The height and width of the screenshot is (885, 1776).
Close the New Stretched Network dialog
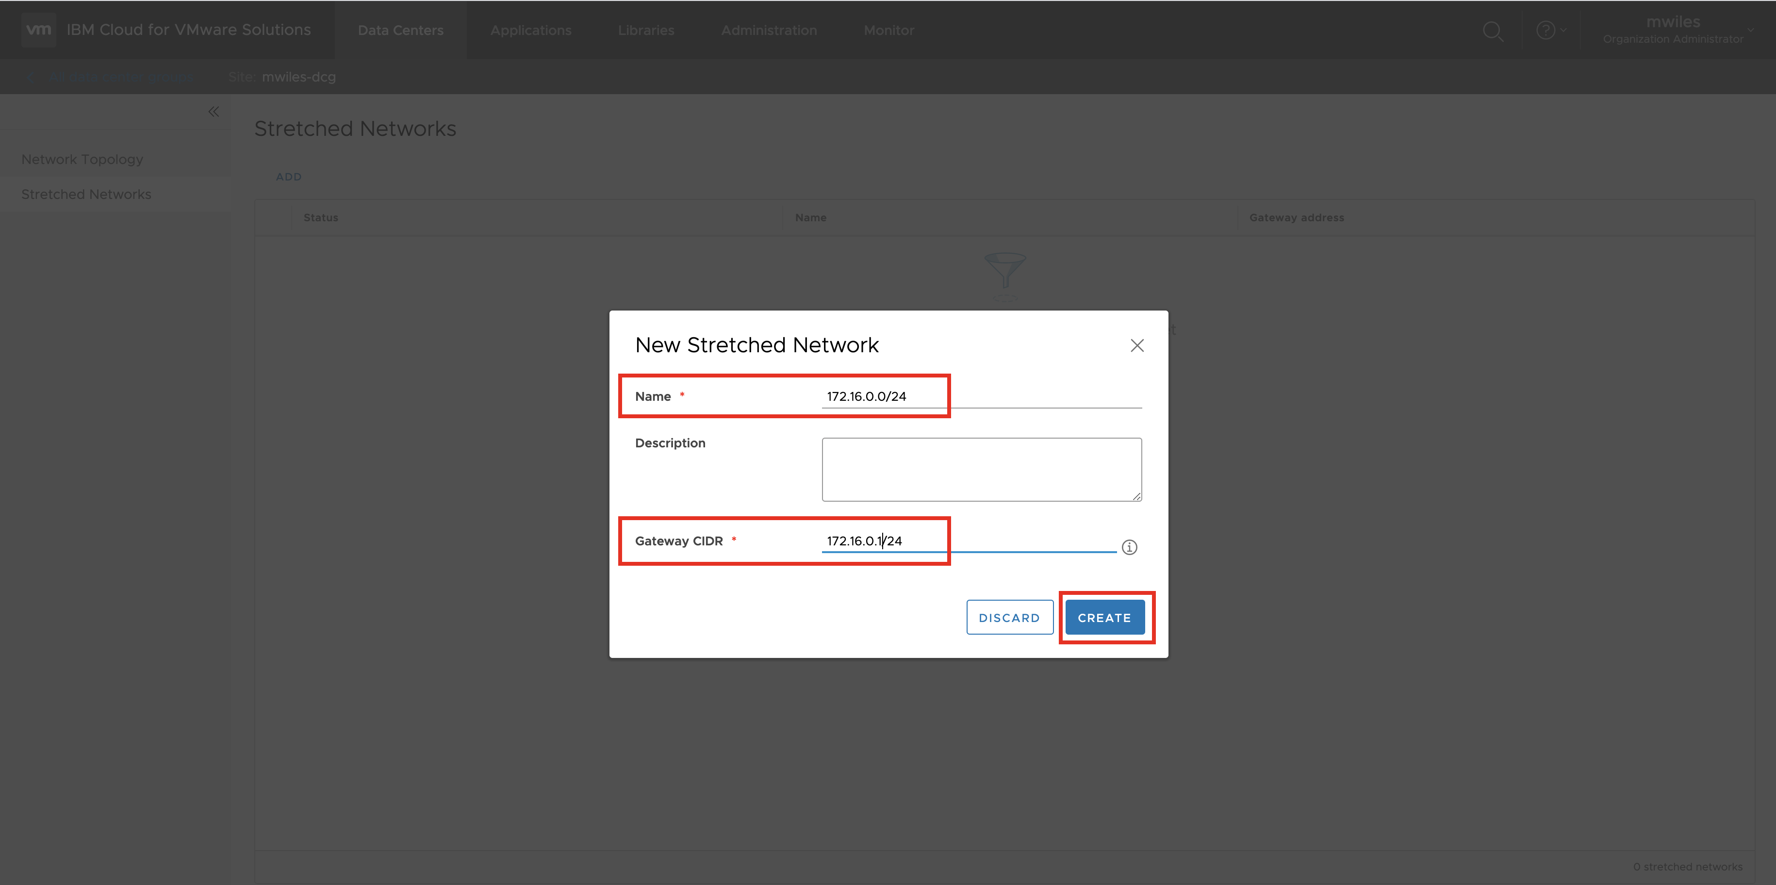pyautogui.click(x=1137, y=345)
